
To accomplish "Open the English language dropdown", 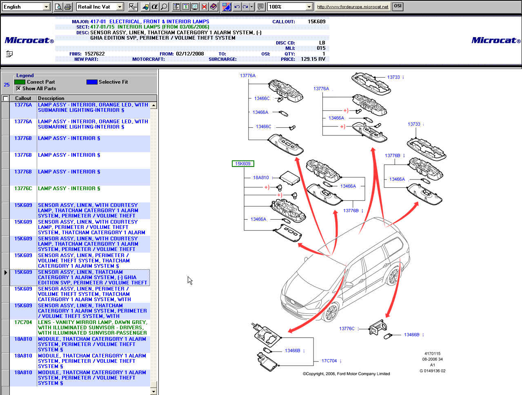I will pos(46,7).
